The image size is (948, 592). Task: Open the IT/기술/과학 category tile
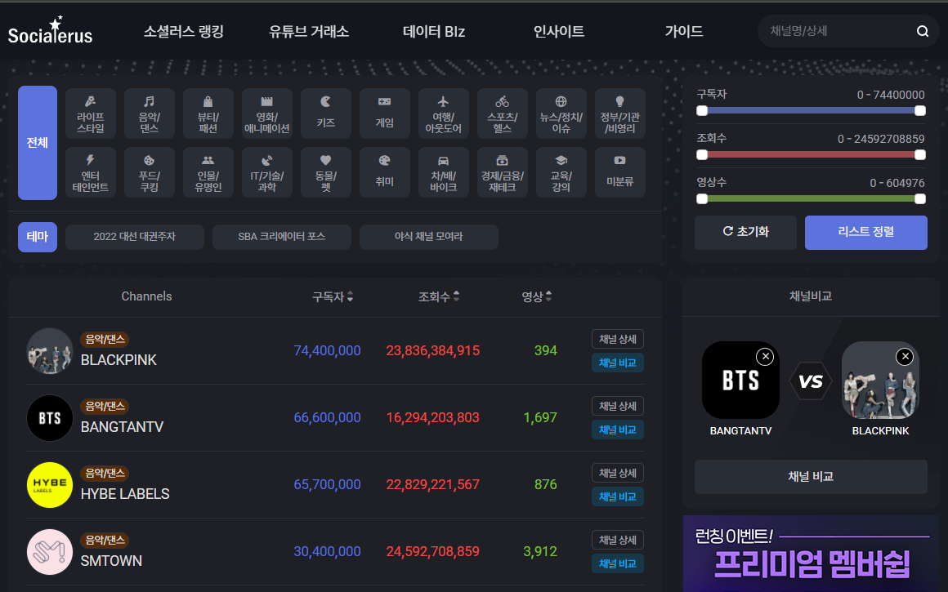pyautogui.click(x=266, y=172)
